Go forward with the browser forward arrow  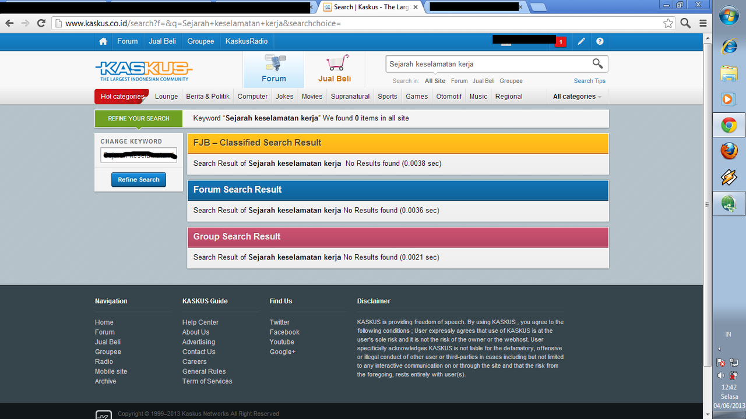click(x=25, y=23)
